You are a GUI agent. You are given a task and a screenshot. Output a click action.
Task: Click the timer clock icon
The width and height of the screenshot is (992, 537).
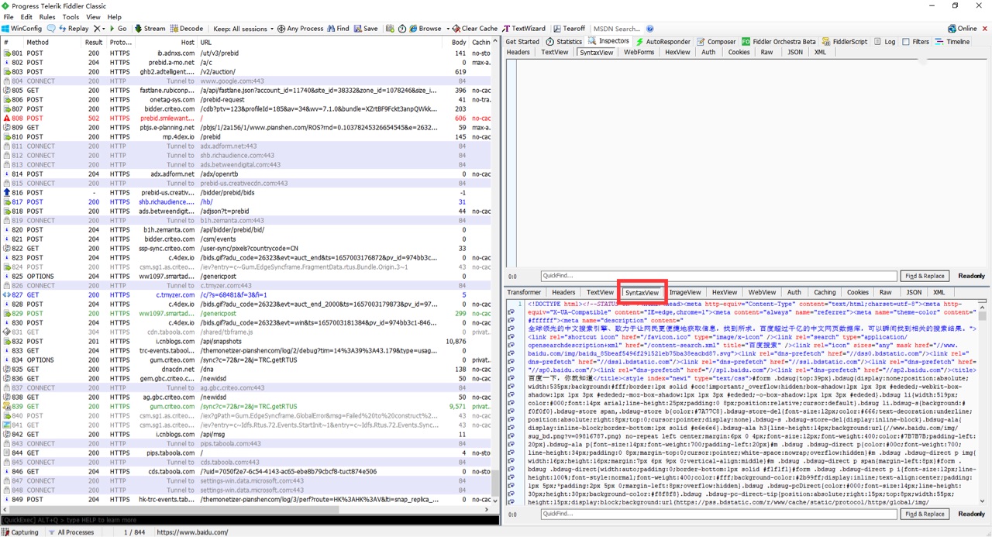tap(401, 29)
